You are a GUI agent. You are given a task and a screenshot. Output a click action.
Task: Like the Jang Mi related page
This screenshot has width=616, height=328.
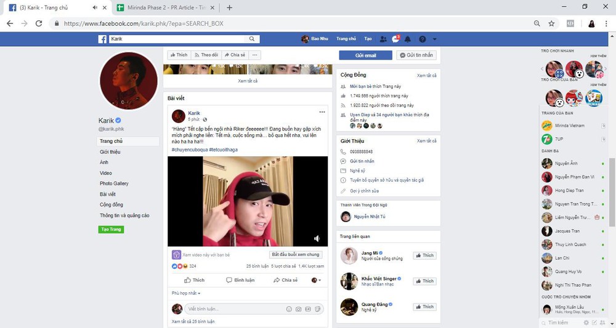pyautogui.click(x=424, y=255)
